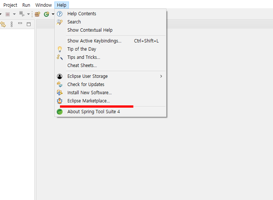
Task: Select Search in Help menu
Action: pyautogui.click(x=110, y=22)
